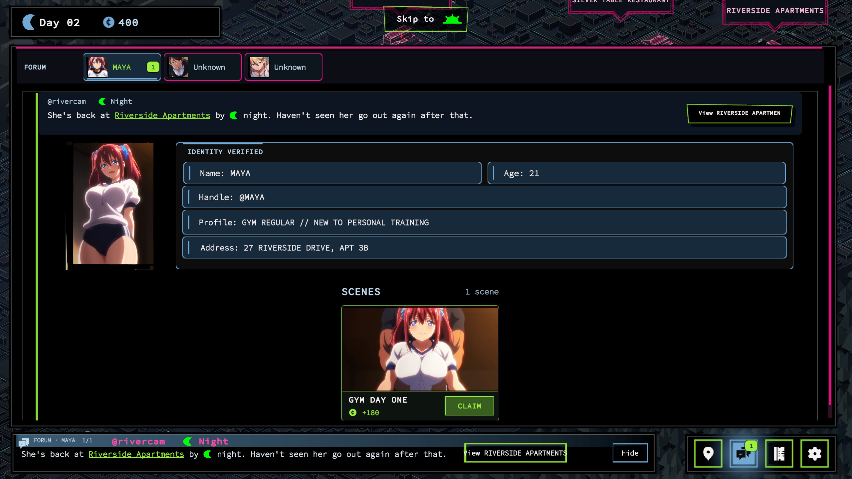Follow the Riverside Apartments link in bottom bar
Image resolution: width=852 pixels, height=479 pixels.
click(x=136, y=454)
